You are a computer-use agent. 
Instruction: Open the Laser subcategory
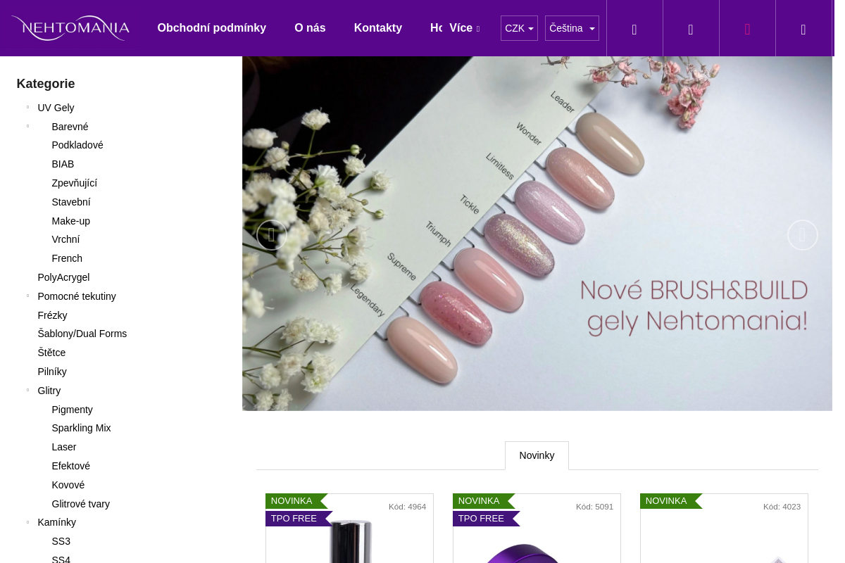[x=63, y=447]
